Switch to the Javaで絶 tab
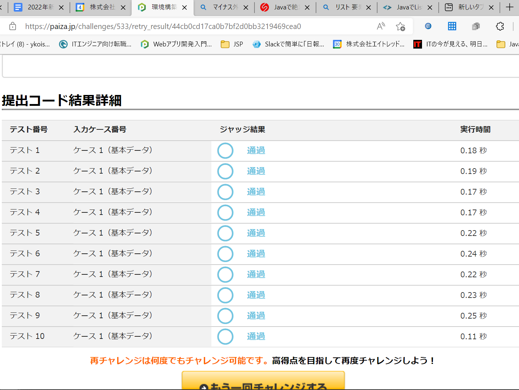 pyautogui.click(x=280, y=7)
